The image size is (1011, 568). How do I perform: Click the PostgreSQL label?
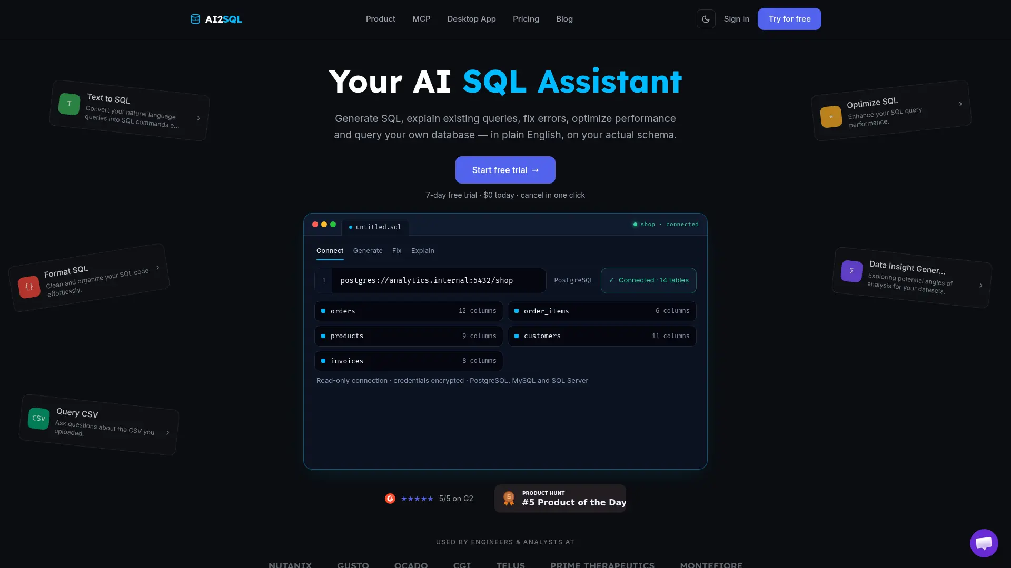pyautogui.click(x=573, y=280)
